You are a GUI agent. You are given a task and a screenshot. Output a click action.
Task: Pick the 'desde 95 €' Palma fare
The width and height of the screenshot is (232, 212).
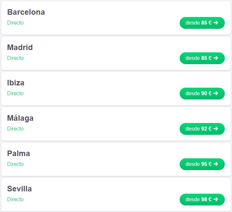[202, 164]
